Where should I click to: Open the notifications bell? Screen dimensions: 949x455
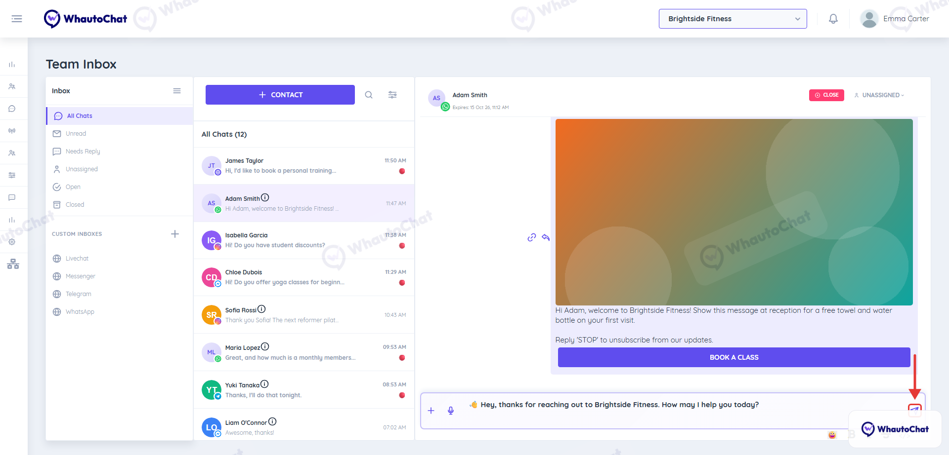click(x=833, y=19)
